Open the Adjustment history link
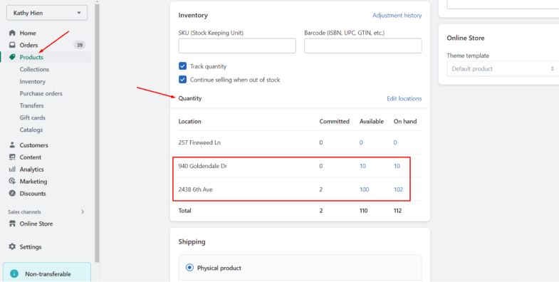This screenshot has height=282, width=559. (397, 16)
